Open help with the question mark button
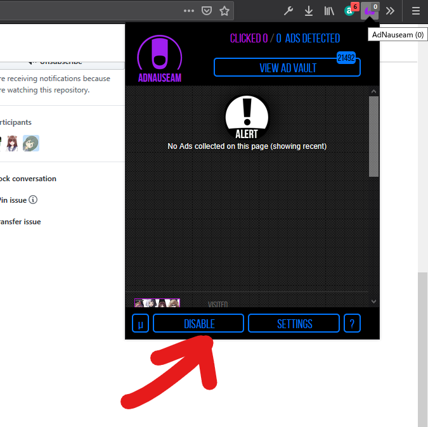Viewport: 428px width, 427px height. tap(352, 323)
